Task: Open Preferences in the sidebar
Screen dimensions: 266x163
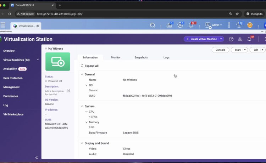Action: 11,96
